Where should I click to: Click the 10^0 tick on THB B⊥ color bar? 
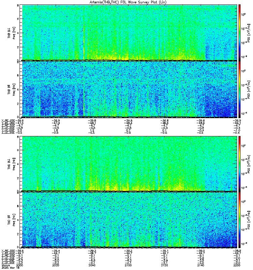tap(243, 15)
